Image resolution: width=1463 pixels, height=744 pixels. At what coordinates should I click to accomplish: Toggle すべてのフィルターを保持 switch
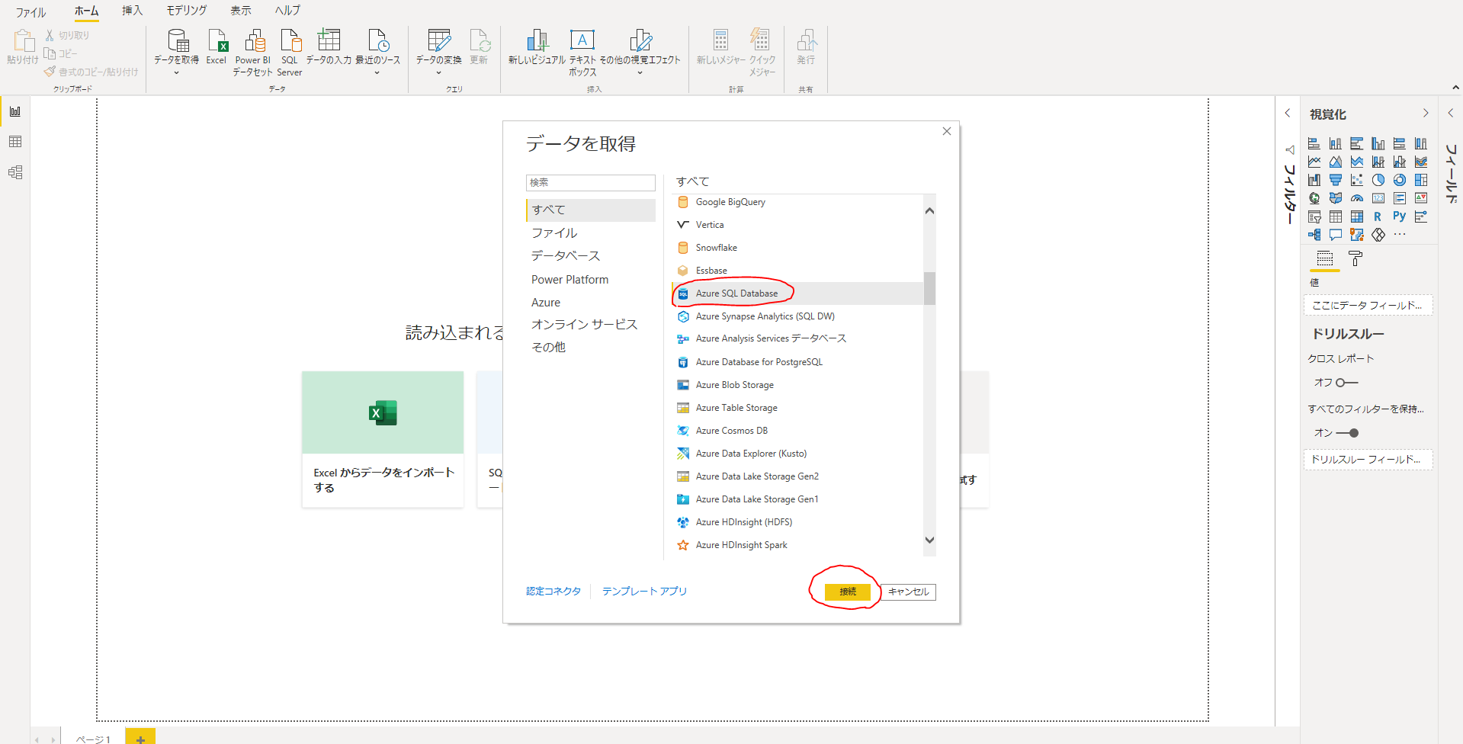point(1347,433)
